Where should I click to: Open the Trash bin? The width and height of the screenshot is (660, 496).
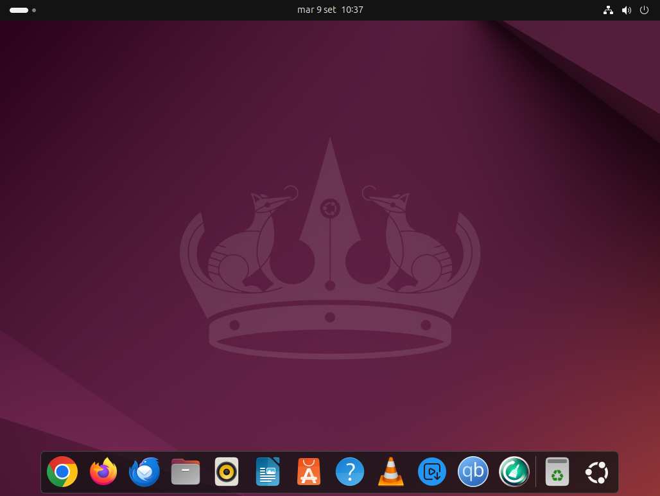coord(557,472)
